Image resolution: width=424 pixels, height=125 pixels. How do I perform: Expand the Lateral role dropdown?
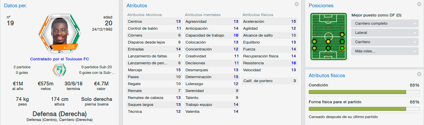point(385,33)
